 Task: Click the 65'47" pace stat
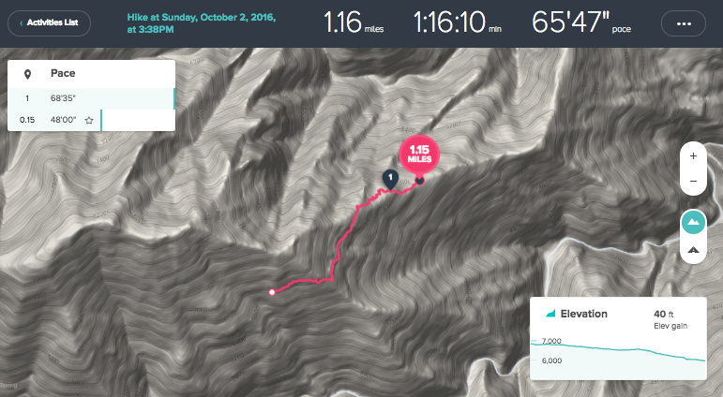(x=581, y=22)
